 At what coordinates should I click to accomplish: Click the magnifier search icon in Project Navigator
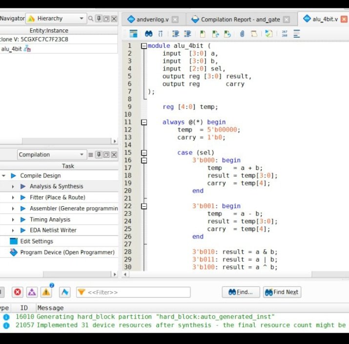click(91, 19)
